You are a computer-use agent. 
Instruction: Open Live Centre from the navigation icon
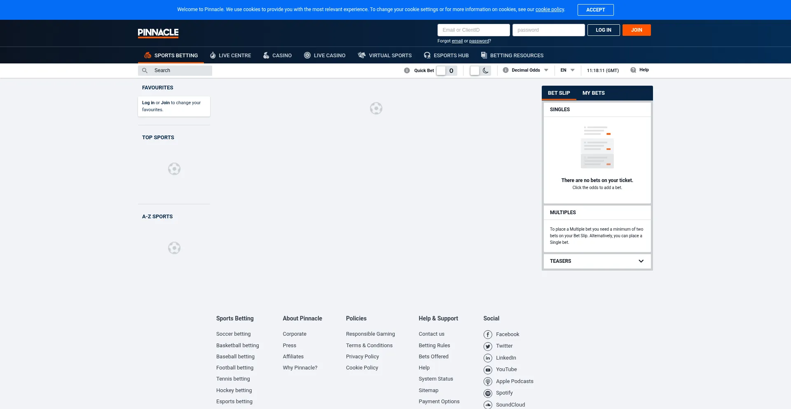point(213,55)
